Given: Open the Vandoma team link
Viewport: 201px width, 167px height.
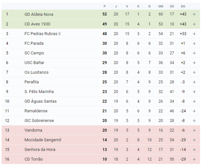Looking at the screenshot, I should tap(33, 130).
